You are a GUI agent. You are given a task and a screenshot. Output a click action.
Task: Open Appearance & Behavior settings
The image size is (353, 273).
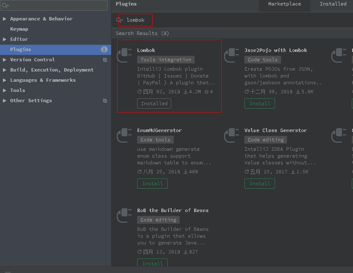tap(41, 19)
